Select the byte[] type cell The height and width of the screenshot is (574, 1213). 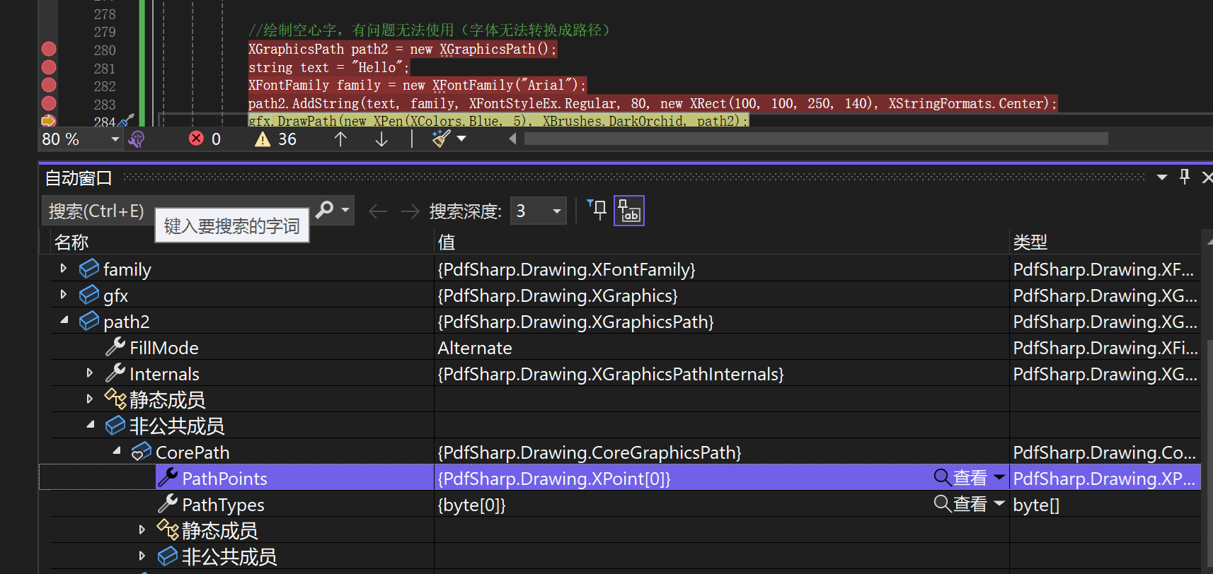pyautogui.click(x=1036, y=505)
